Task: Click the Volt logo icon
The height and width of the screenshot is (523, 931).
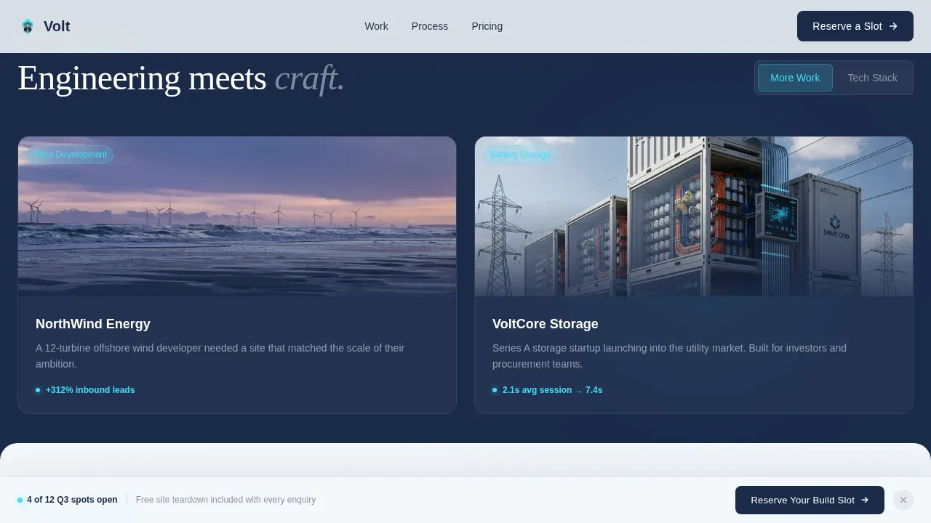Action: click(28, 26)
